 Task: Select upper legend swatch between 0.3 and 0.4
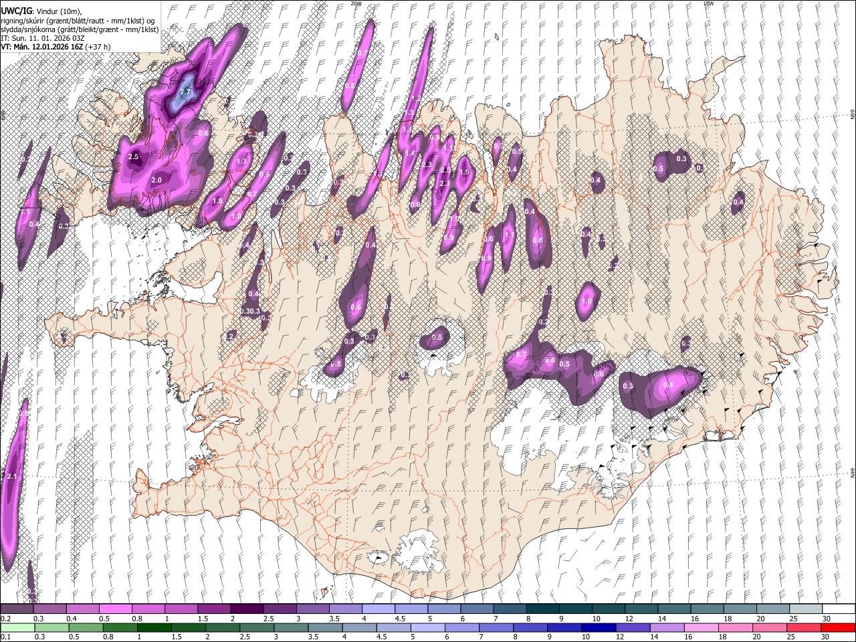(49, 609)
